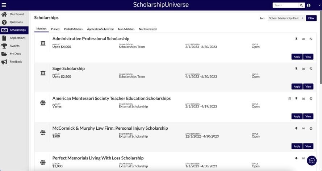
Task: Click the user profile avatar icon
Action: point(309,5)
